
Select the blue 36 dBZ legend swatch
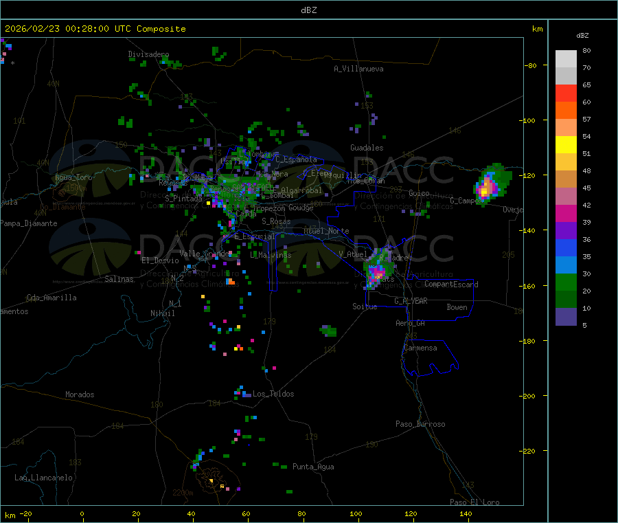coord(566,247)
